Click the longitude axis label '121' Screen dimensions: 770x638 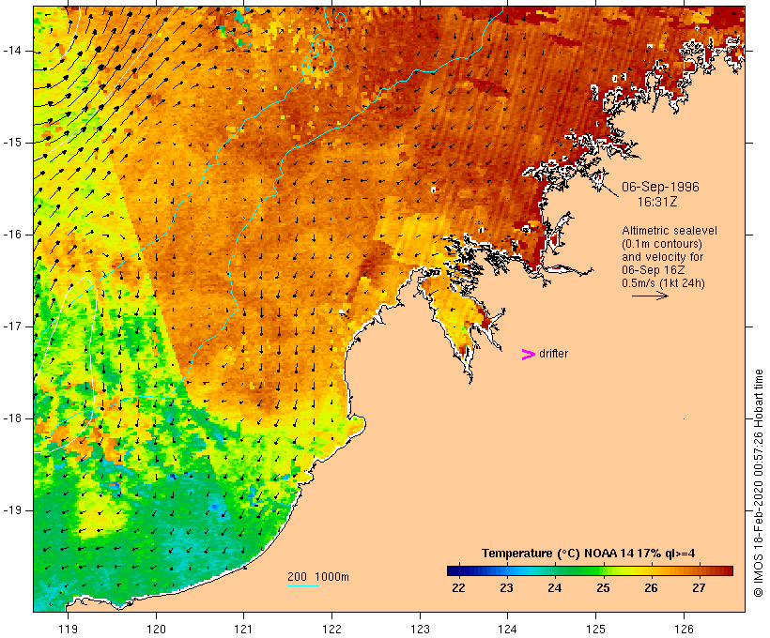pos(243,630)
